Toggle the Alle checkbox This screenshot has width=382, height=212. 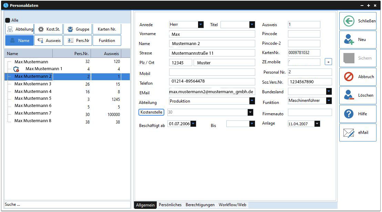[8, 20]
